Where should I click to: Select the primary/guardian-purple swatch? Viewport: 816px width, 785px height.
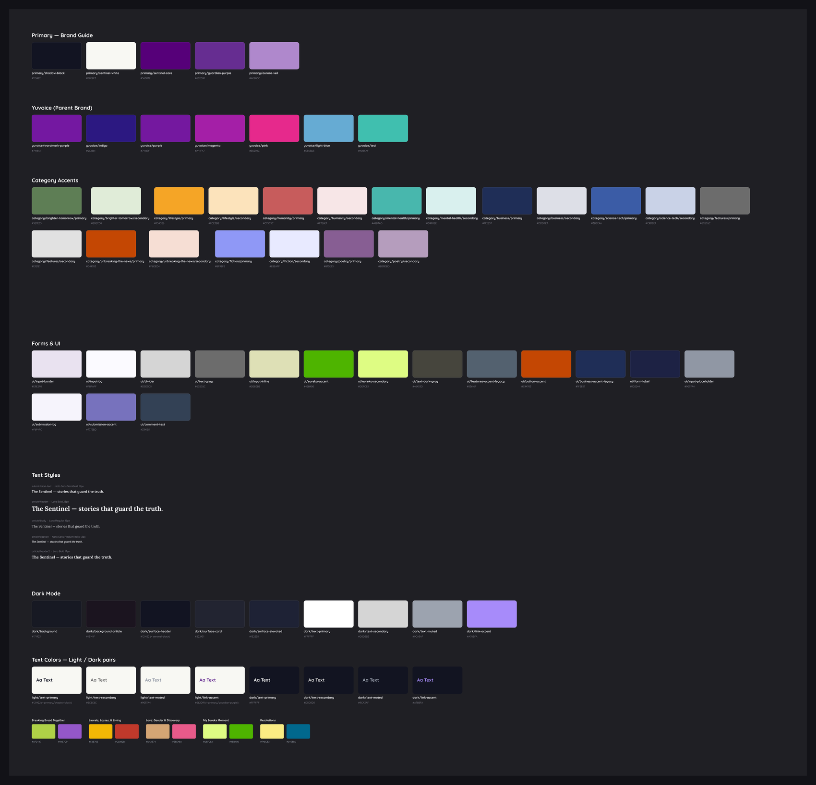coord(220,56)
